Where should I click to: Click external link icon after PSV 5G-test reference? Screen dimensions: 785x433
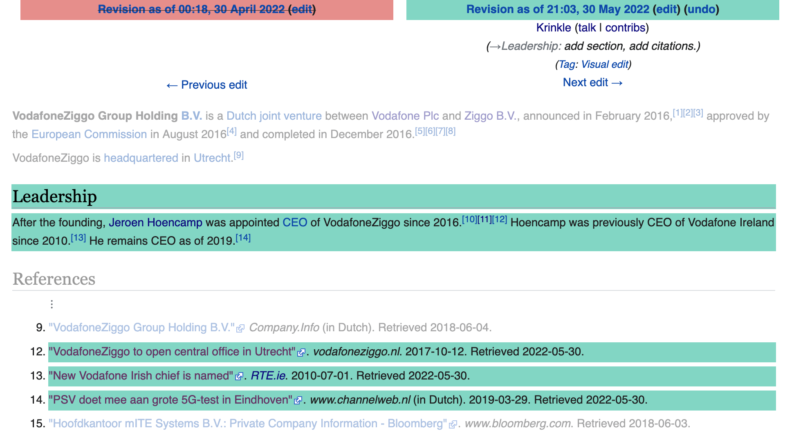tap(298, 401)
